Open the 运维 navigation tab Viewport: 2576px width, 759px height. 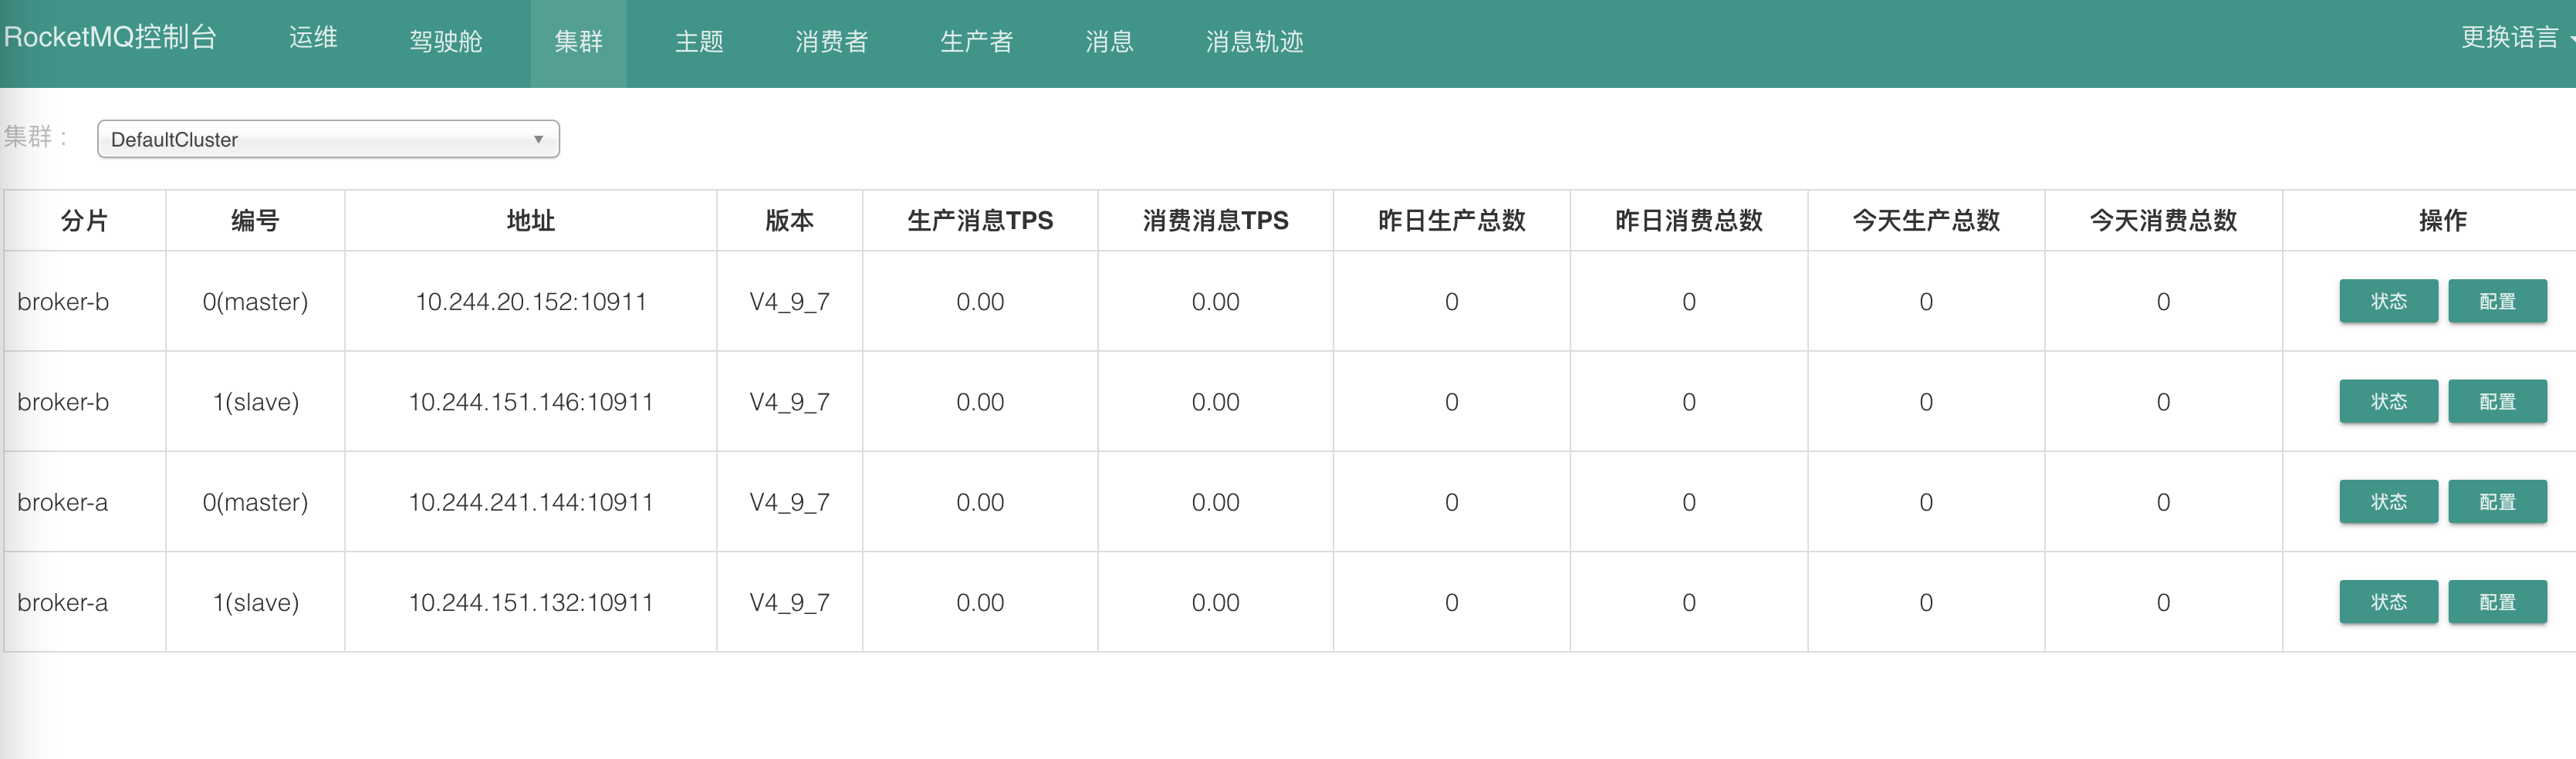313,39
